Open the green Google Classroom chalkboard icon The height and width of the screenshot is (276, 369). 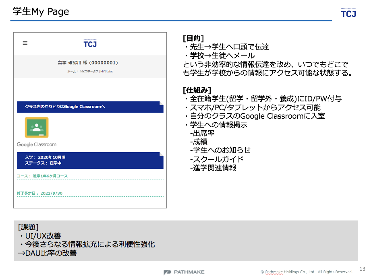37,128
